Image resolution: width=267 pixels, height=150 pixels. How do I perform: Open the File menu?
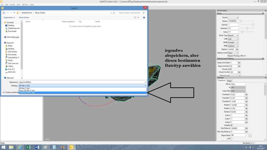(x=2, y=5)
